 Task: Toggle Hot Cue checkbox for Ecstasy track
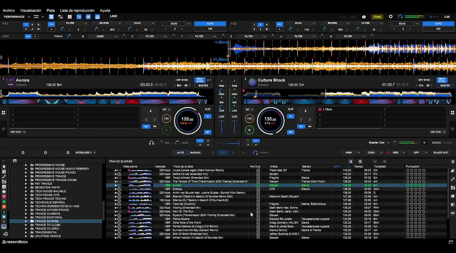pyautogui.click(x=258, y=189)
